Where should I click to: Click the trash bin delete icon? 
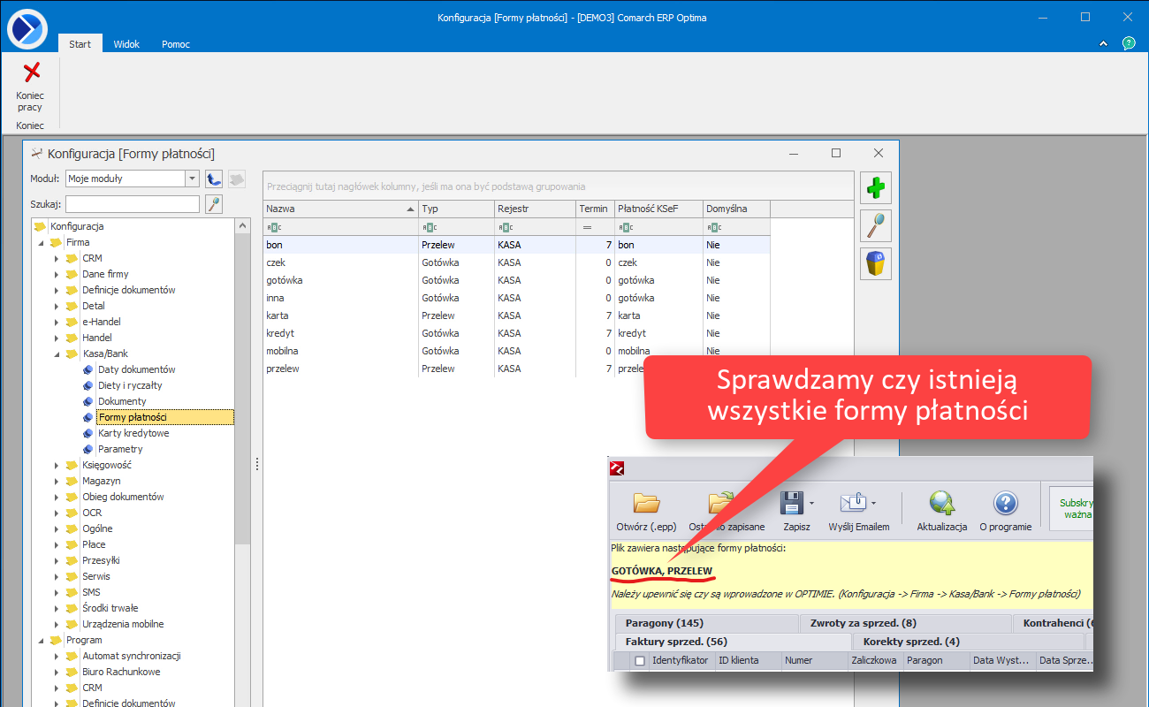pos(875,263)
